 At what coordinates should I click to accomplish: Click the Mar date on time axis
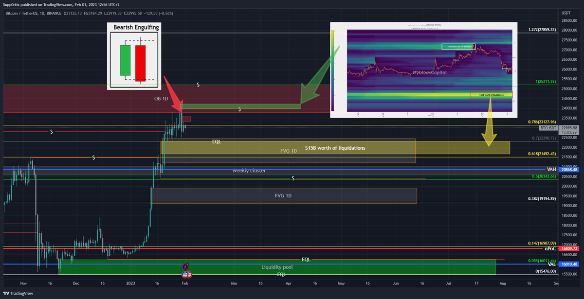tap(234, 282)
